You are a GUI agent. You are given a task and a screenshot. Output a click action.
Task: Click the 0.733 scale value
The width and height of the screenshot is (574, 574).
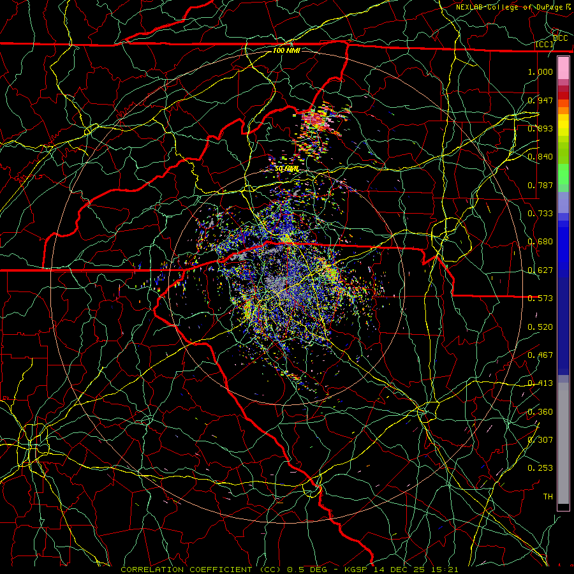click(x=540, y=214)
